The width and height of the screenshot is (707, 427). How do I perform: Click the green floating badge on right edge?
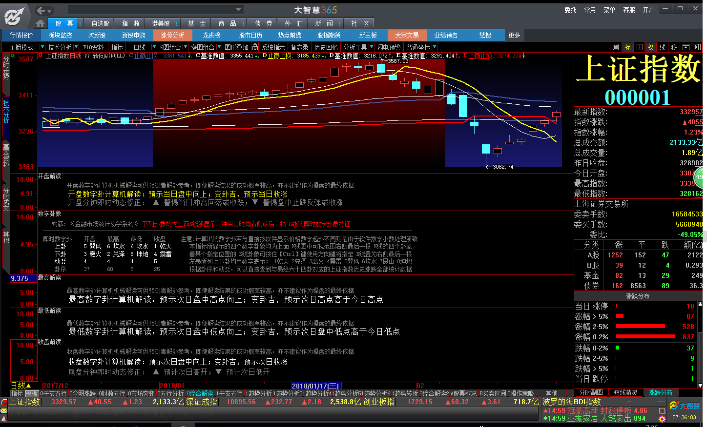point(700,177)
